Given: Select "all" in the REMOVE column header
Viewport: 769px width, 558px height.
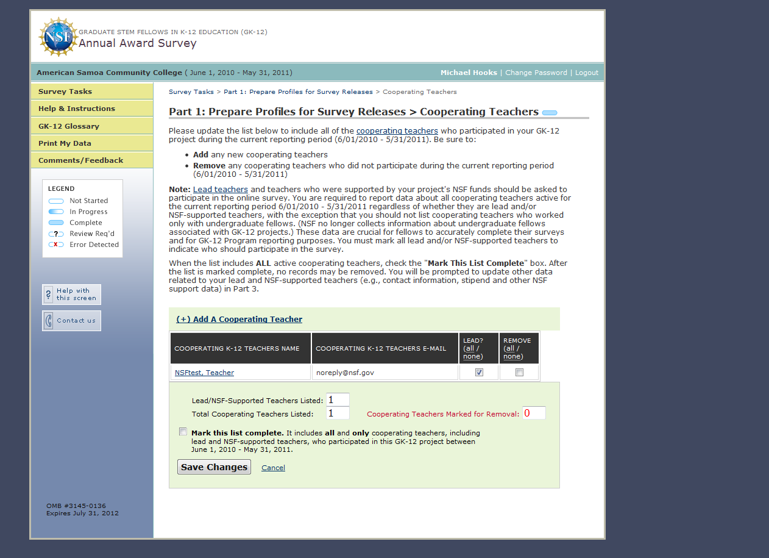Looking at the screenshot, I should click(x=509, y=348).
